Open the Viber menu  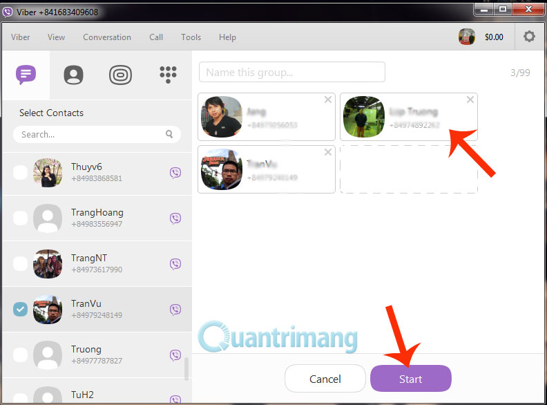point(20,37)
